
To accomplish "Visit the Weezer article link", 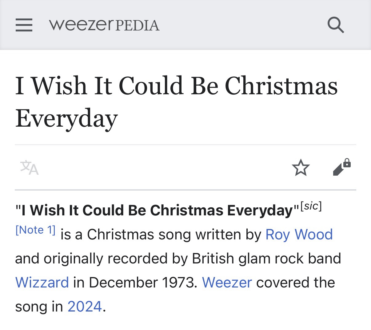I will click(x=227, y=282).
